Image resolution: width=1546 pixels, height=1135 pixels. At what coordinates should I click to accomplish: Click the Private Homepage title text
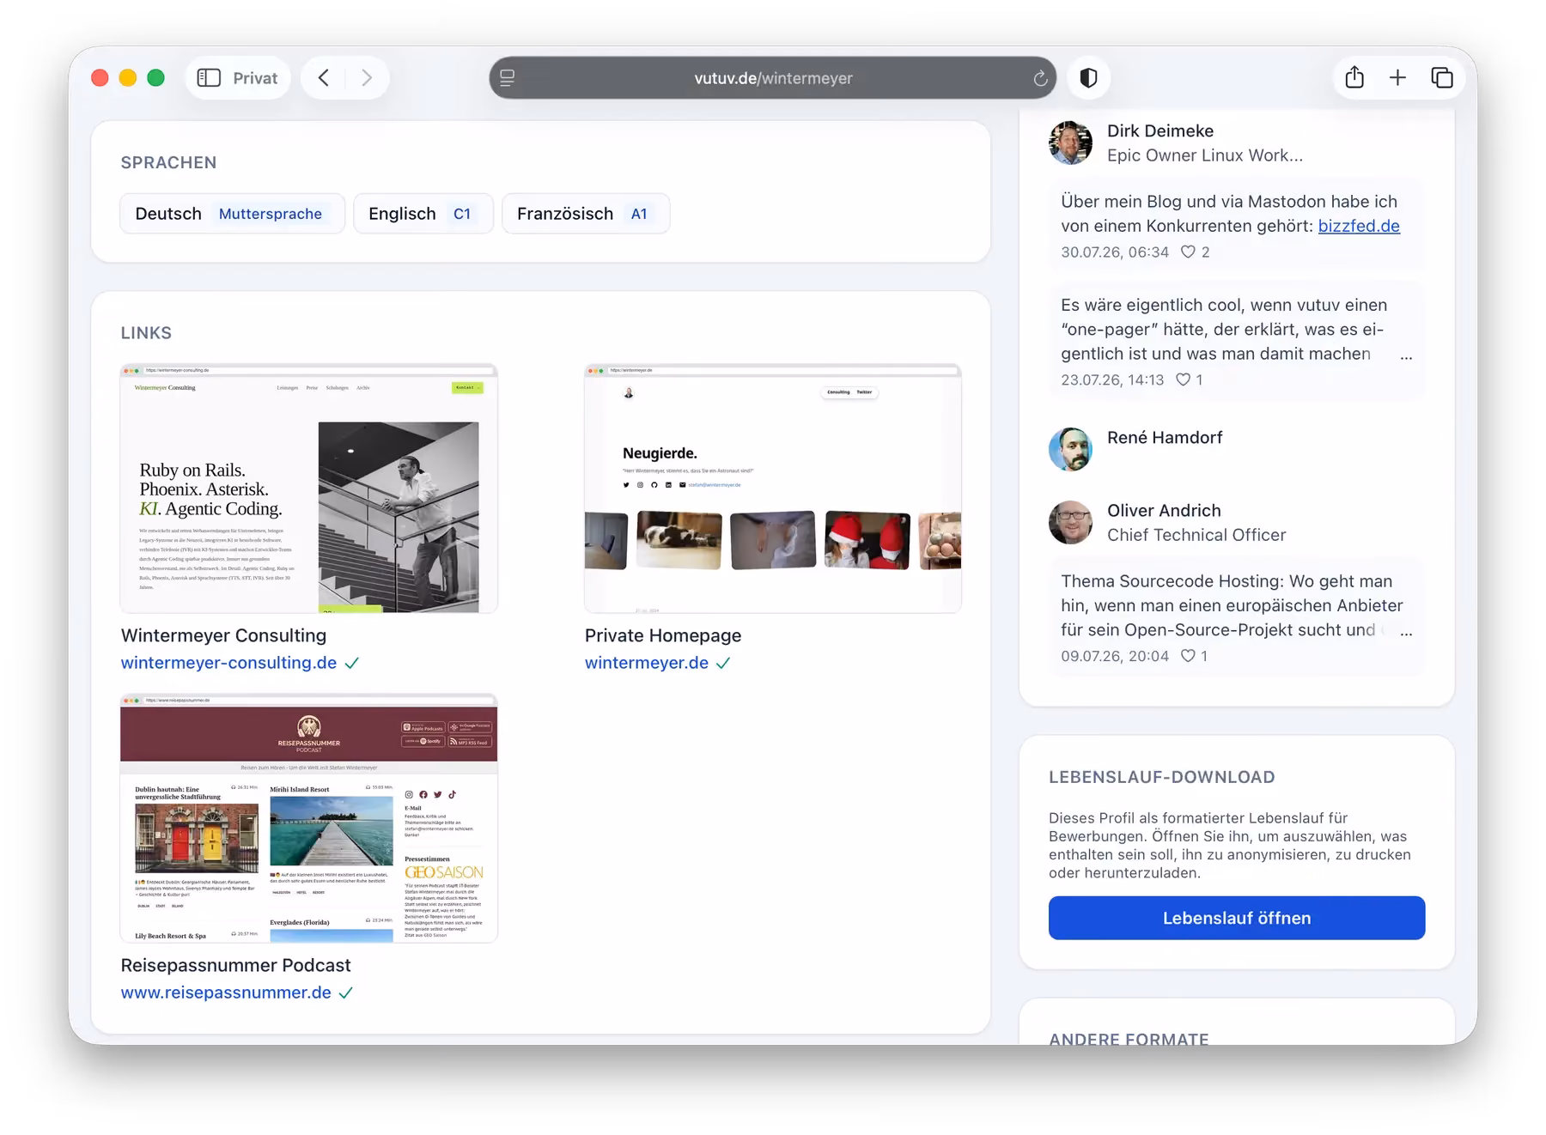(x=663, y=635)
